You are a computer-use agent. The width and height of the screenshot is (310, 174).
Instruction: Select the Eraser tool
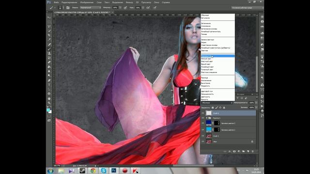tap(49, 62)
